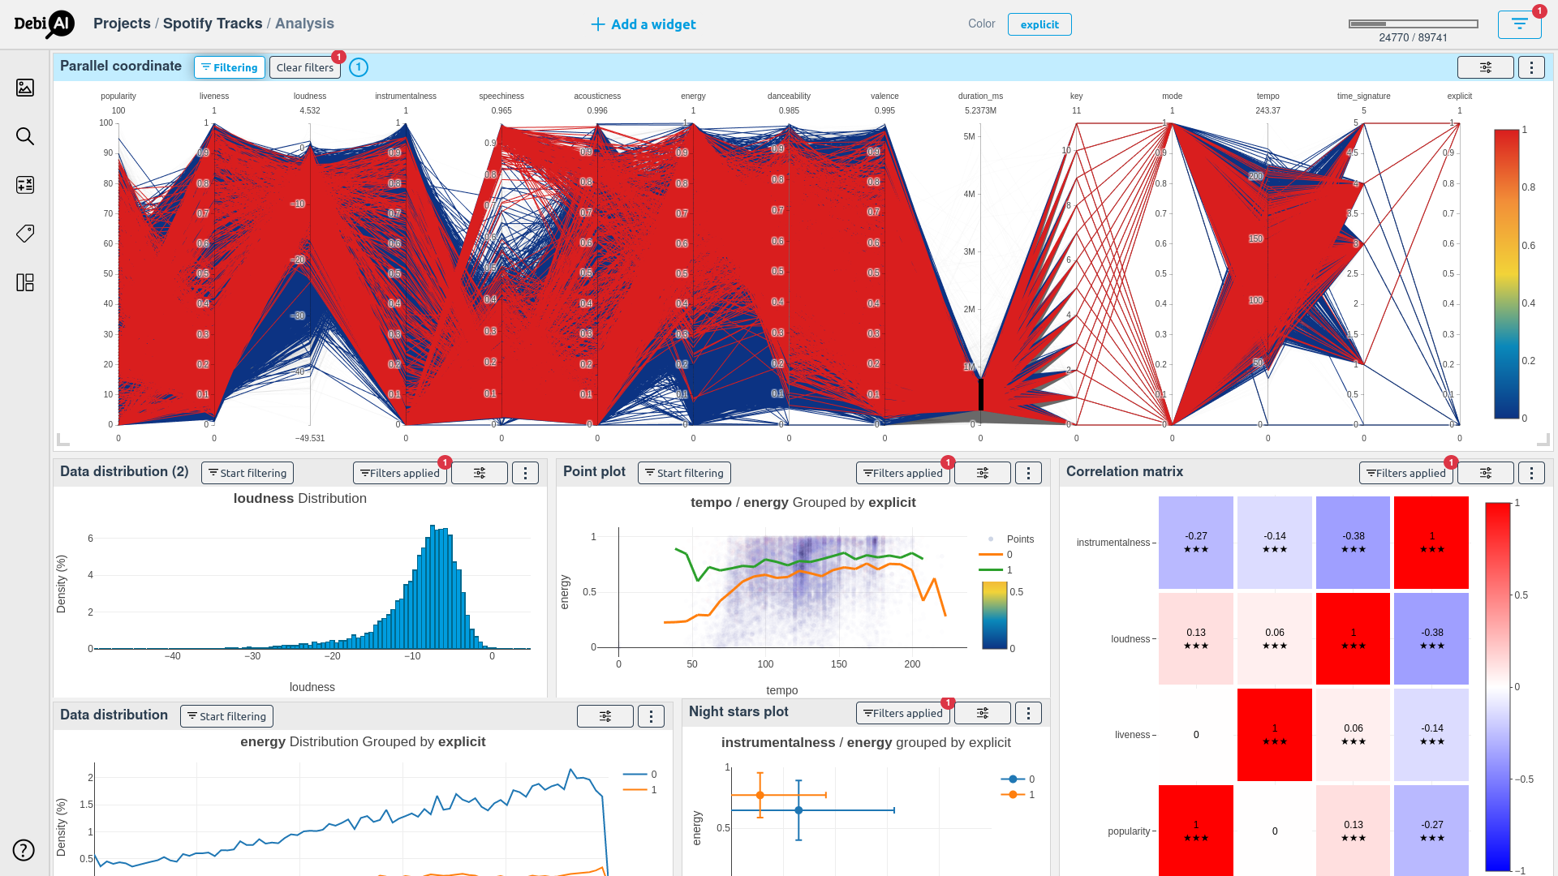Open the calculator sidebar icon
Image resolution: width=1558 pixels, height=876 pixels.
pyautogui.click(x=25, y=185)
